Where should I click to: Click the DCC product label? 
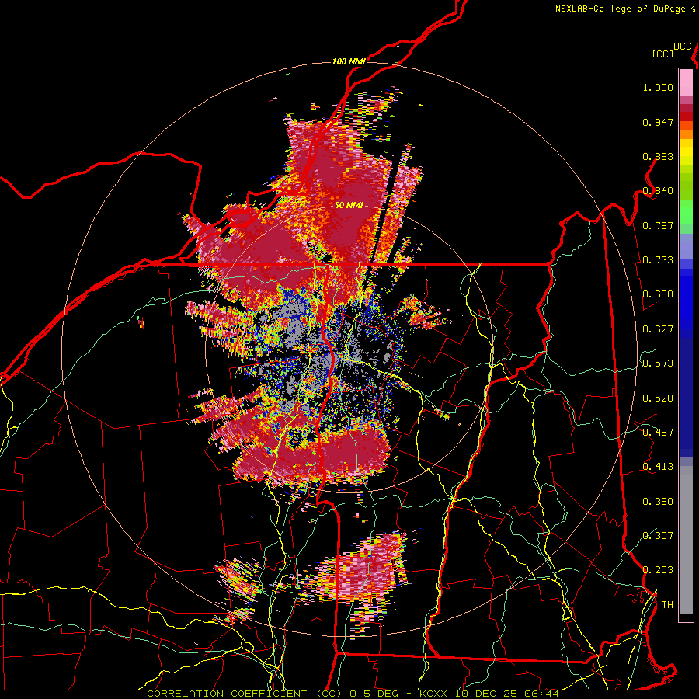click(683, 47)
